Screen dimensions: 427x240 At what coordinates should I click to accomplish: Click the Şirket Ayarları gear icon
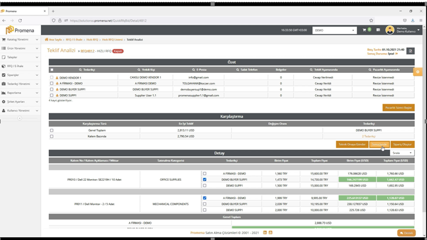pos(3,102)
